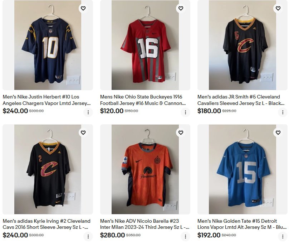Image resolution: width=289 pixels, height=246 pixels.
Task: Open Kyrie Irving #2 Cavs listing title
Action: 46,225
